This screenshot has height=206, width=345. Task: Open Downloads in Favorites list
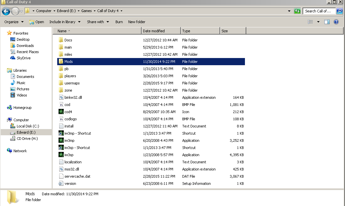point(25,46)
